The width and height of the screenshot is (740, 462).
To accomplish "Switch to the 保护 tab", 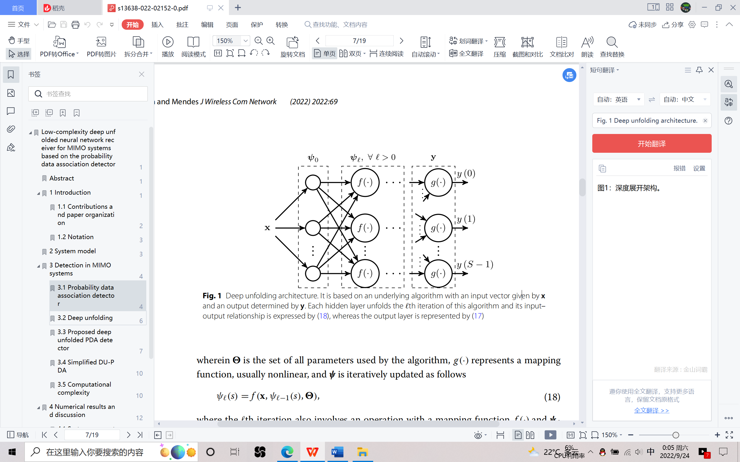I will point(257,25).
